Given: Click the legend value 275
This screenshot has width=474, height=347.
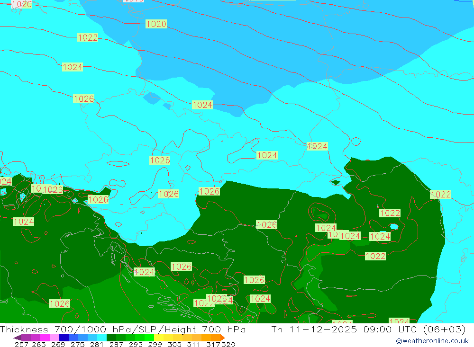Looking at the screenshot, I should (x=78, y=345).
